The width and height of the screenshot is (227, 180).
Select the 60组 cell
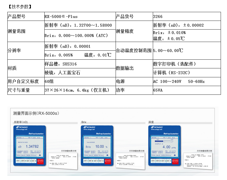click(x=80, y=82)
